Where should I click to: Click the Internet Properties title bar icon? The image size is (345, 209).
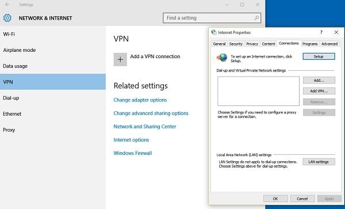pyautogui.click(x=214, y=32)
